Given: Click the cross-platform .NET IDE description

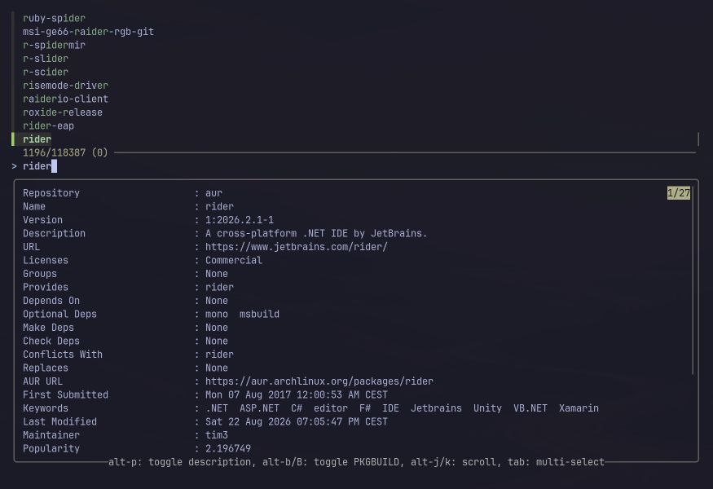Looking at the screenshot, I should pos(316,233).
